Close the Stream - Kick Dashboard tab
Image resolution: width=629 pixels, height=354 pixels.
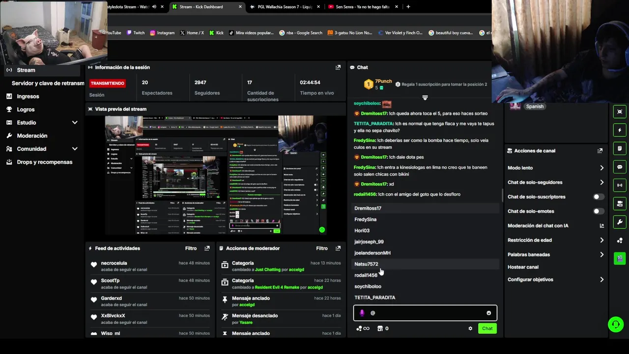click(240, 7)
